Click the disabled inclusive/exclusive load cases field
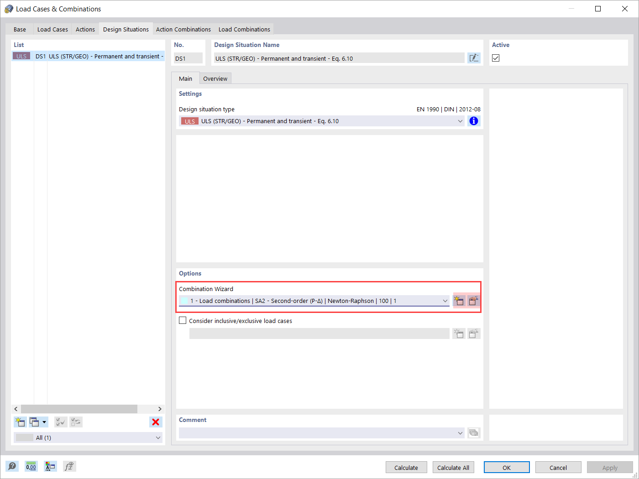The height and width of the screenshot is (479, 639). click(x=319, y=333)
